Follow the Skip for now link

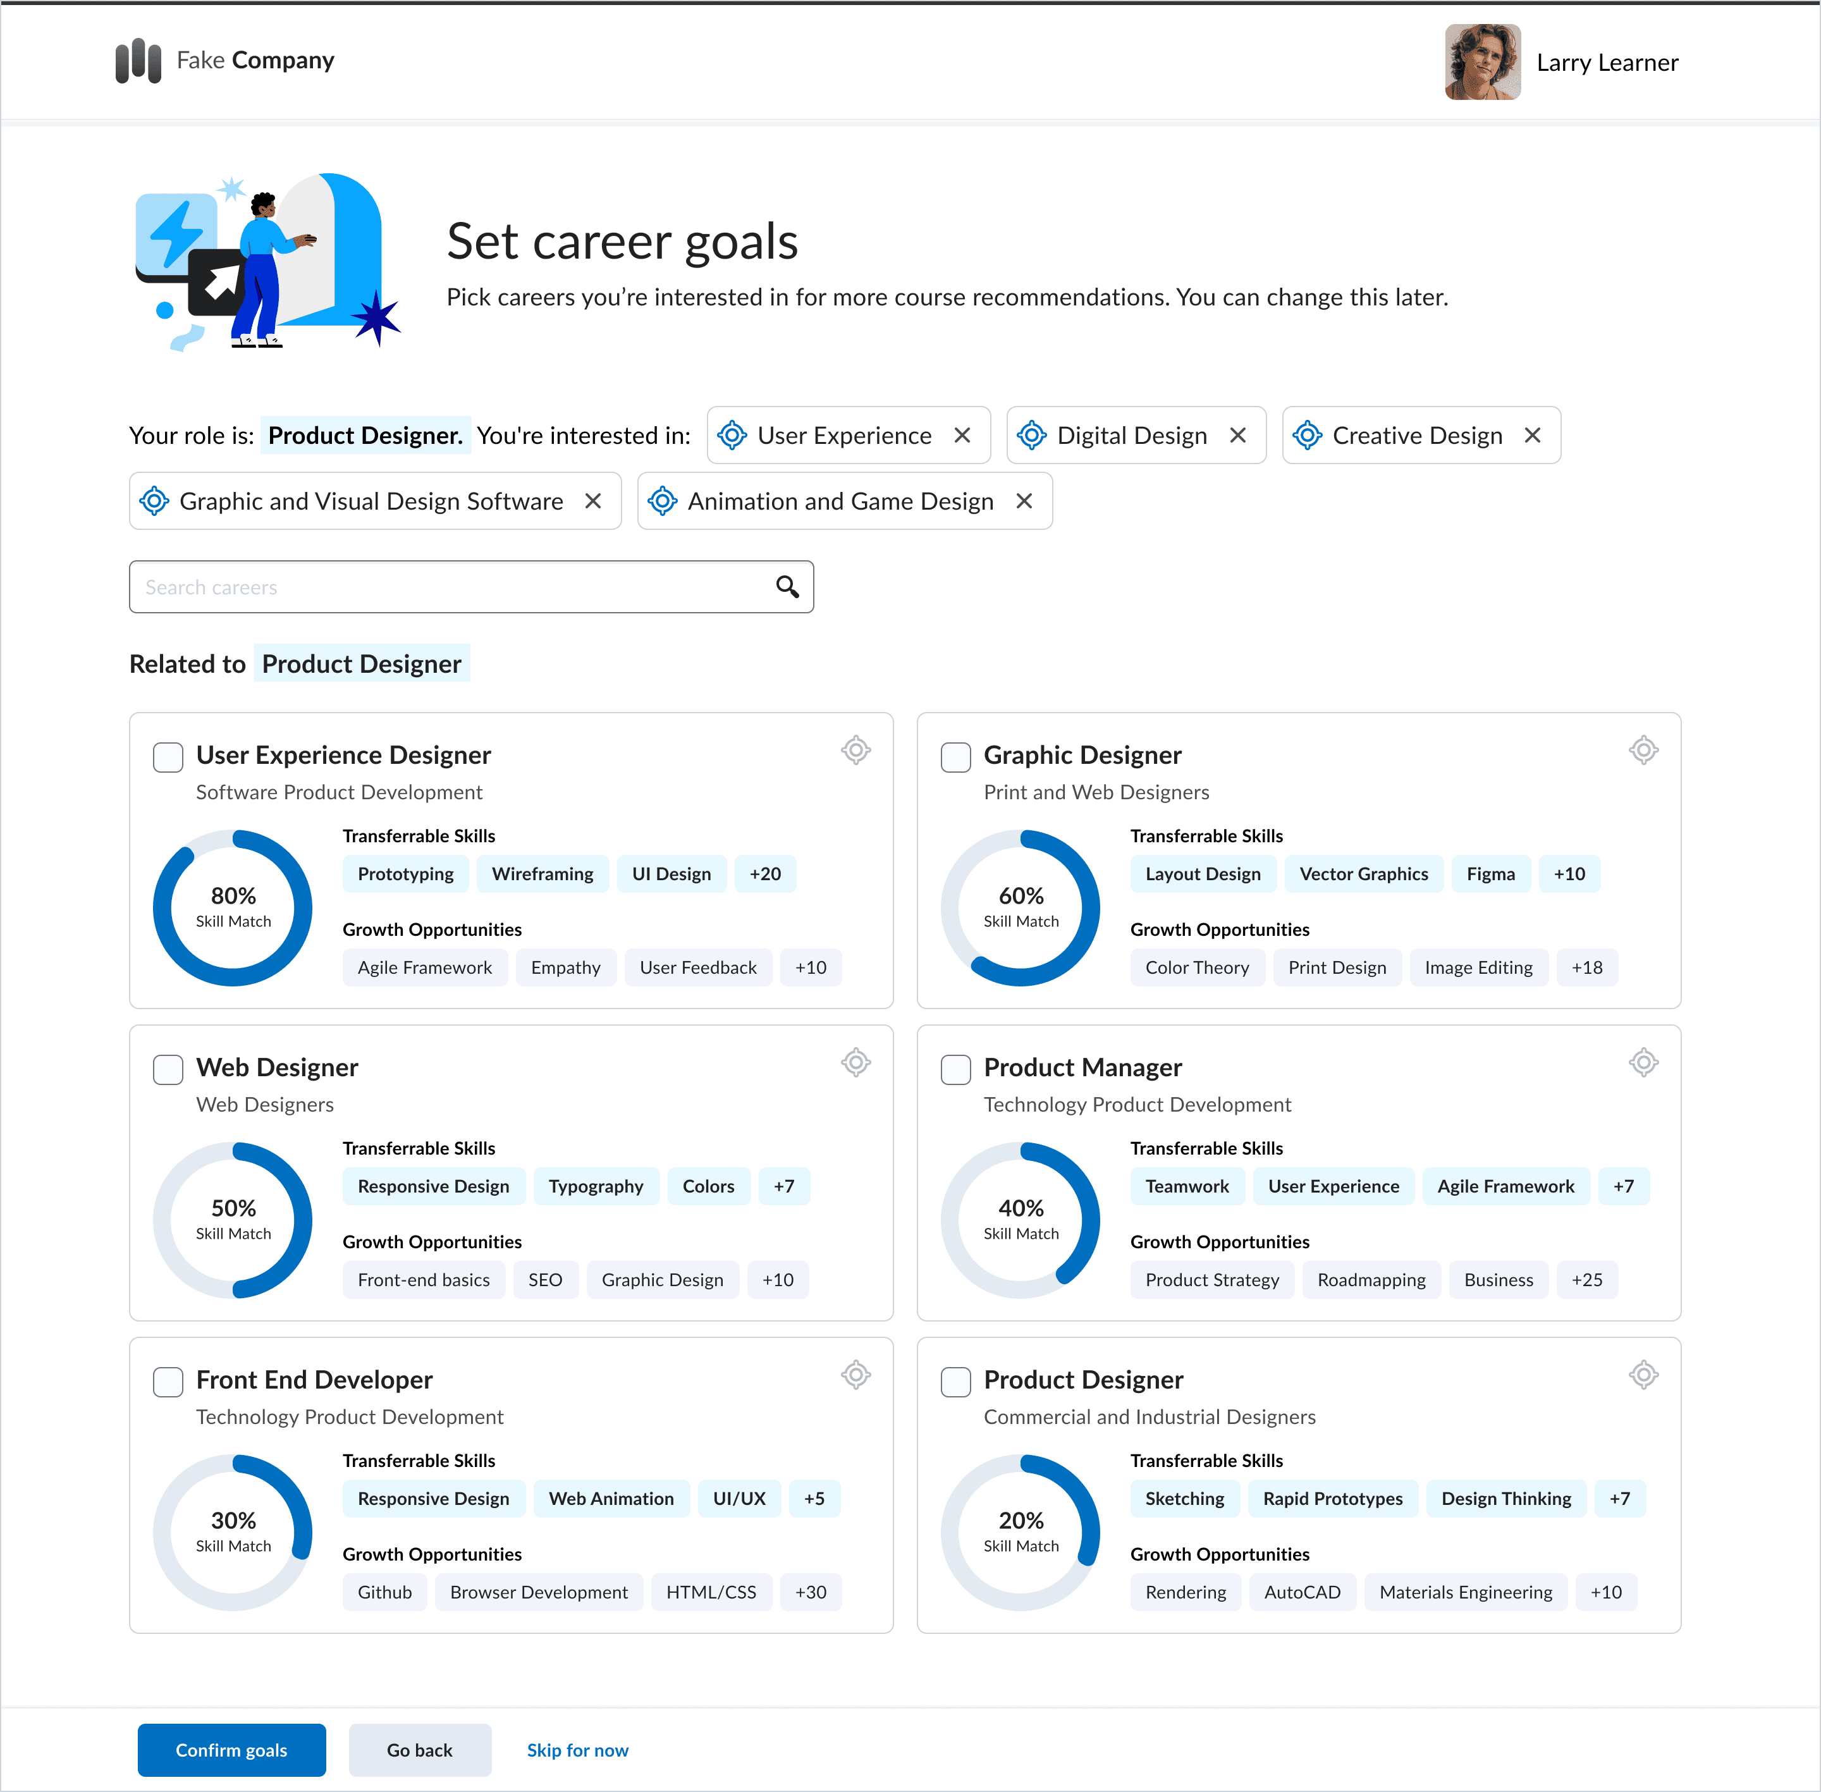[x=577, y=1750]
